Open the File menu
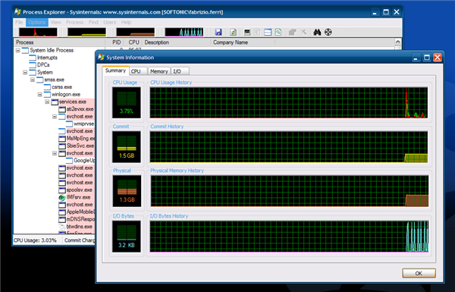The height and width of the screenshot is (292, 455). click(19, 22)
